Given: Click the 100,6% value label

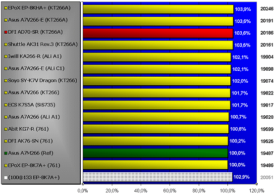Looking at the screenshot, I should click(x=238, y=129).
